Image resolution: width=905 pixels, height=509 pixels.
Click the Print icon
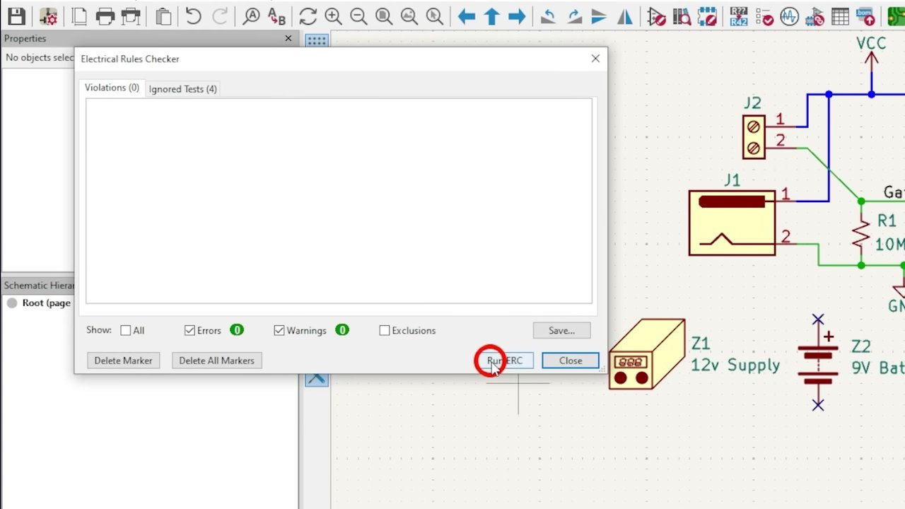(105, 16)
